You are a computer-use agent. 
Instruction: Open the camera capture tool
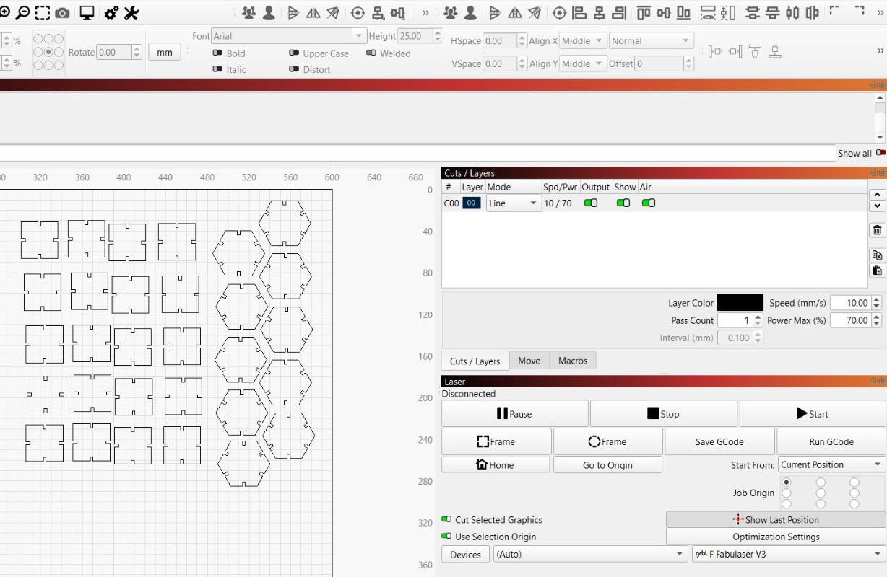pyautogui.click(x=63, y=12)
